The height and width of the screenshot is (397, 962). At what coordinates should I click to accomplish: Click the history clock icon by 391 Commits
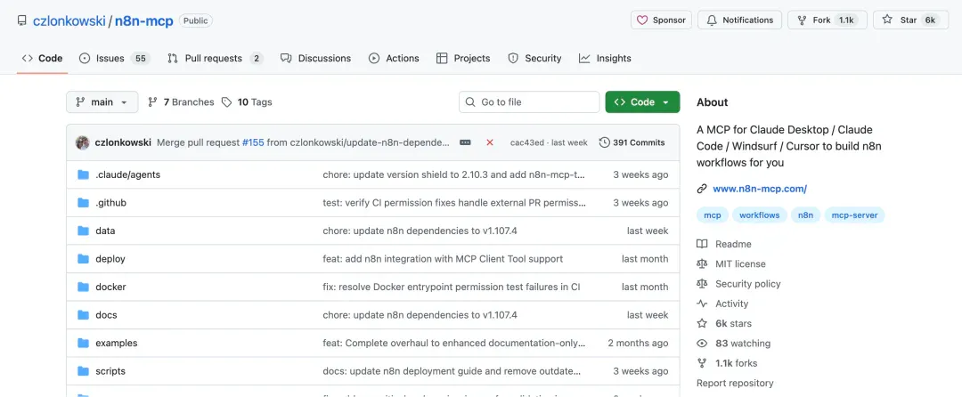pyautogui.click(x=604, y=142)
